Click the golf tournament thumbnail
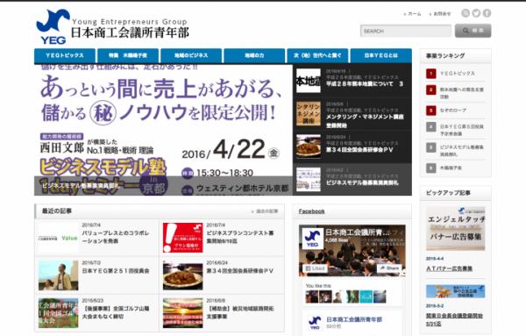Screen dimensions: 526x336 [59, 313]
